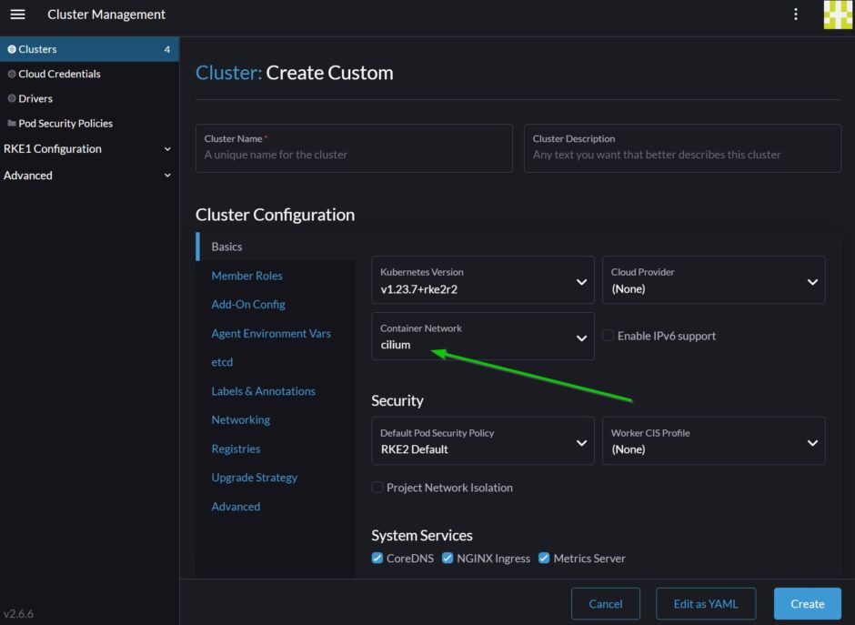Viewport: 855px width, 625px height.
Task: Open the hamburger navigation menu
Action: click(x=17, y=15)
